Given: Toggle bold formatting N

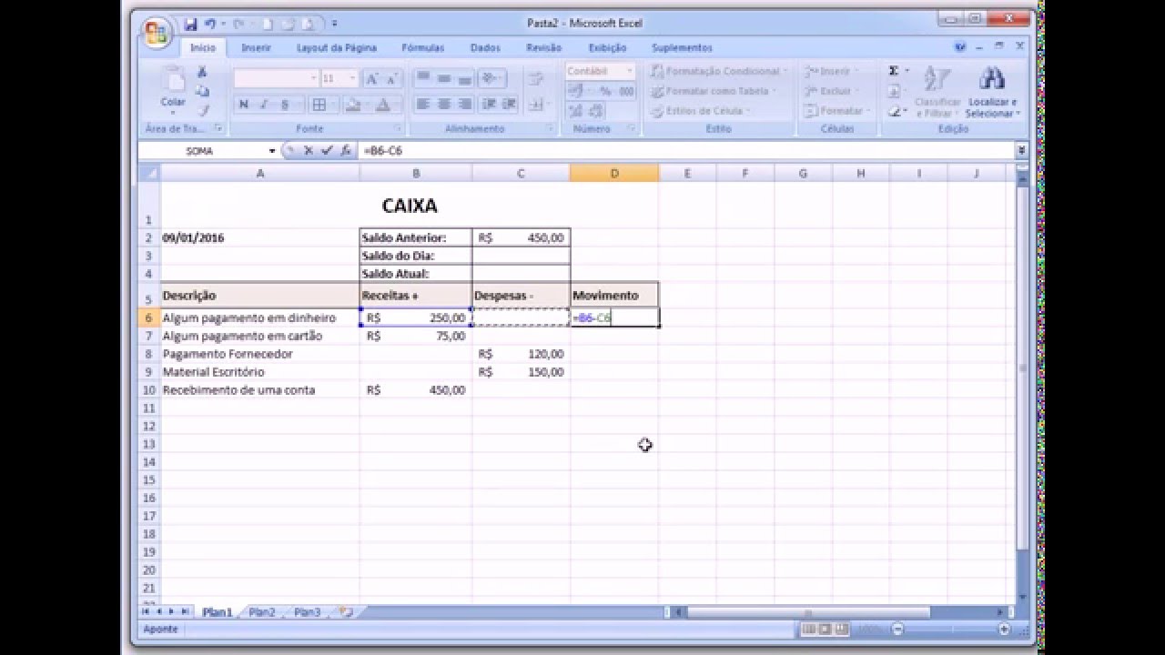Looking at the screenshot, I should point(244,105).
